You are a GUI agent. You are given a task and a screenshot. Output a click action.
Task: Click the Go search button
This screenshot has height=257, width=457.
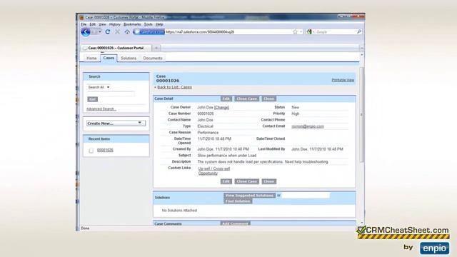(92, 99)
